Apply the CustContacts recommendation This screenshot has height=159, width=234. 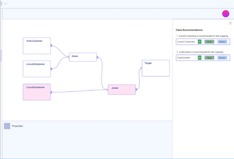[x=209, y=58]
